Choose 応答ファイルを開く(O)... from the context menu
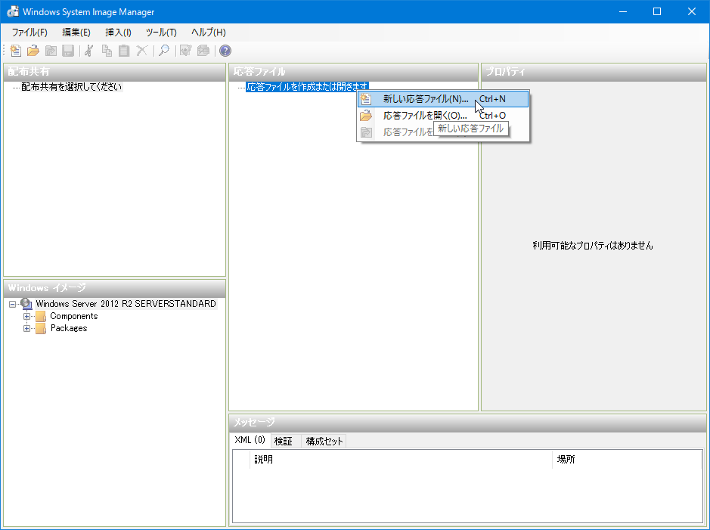710x530 pixels. coord(443,116)
